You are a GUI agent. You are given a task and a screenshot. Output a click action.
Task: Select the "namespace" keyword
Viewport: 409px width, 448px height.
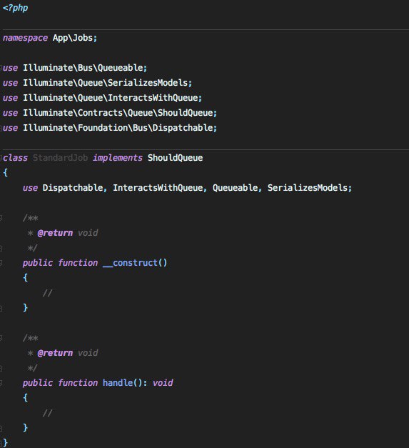coord(25,38)
